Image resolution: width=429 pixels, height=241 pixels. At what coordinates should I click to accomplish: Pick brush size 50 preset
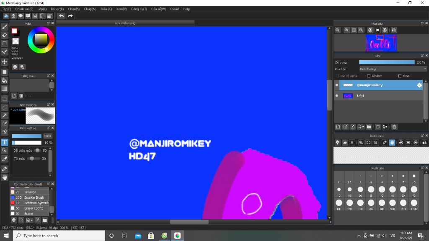pyautogui.click(x=403, y=190)
